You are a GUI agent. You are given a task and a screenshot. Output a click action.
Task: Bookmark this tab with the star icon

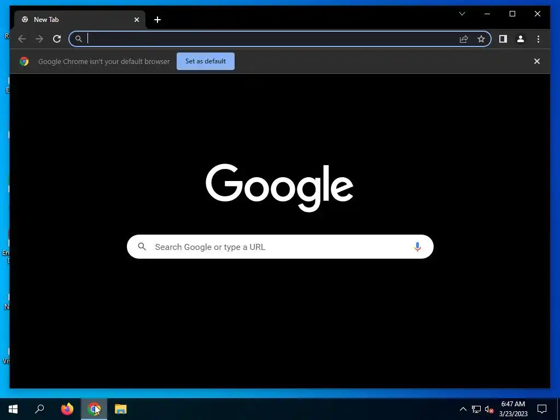click(x=481, y=39)
